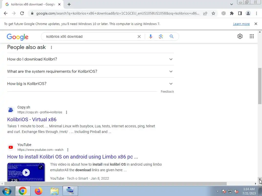Click the vertical scrollbar thumb
Screen dimensions: 262x196
pos(260,86)
